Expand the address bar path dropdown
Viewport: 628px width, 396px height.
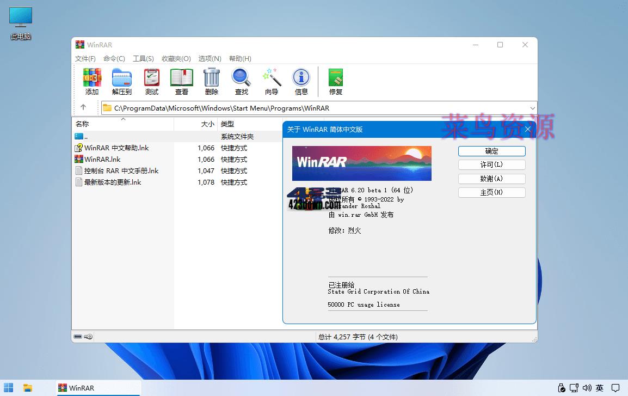(x=532, y=107)
